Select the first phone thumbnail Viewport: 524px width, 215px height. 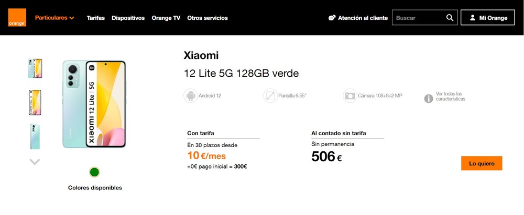[35, 68]
